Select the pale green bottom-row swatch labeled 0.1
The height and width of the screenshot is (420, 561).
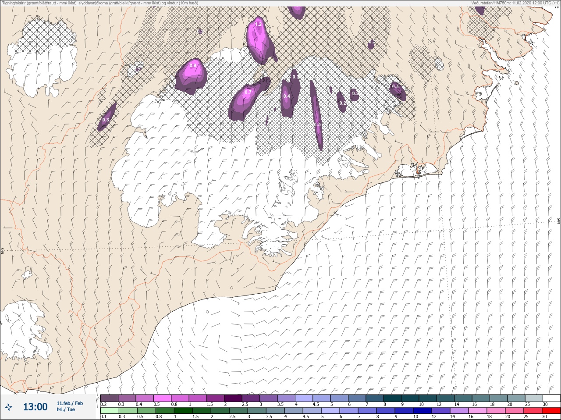click(x=109, y=411)
